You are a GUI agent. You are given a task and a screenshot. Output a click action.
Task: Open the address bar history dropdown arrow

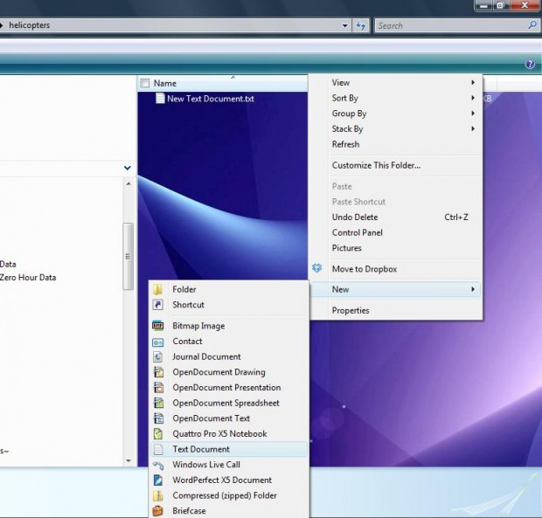[x=344, y=25]
